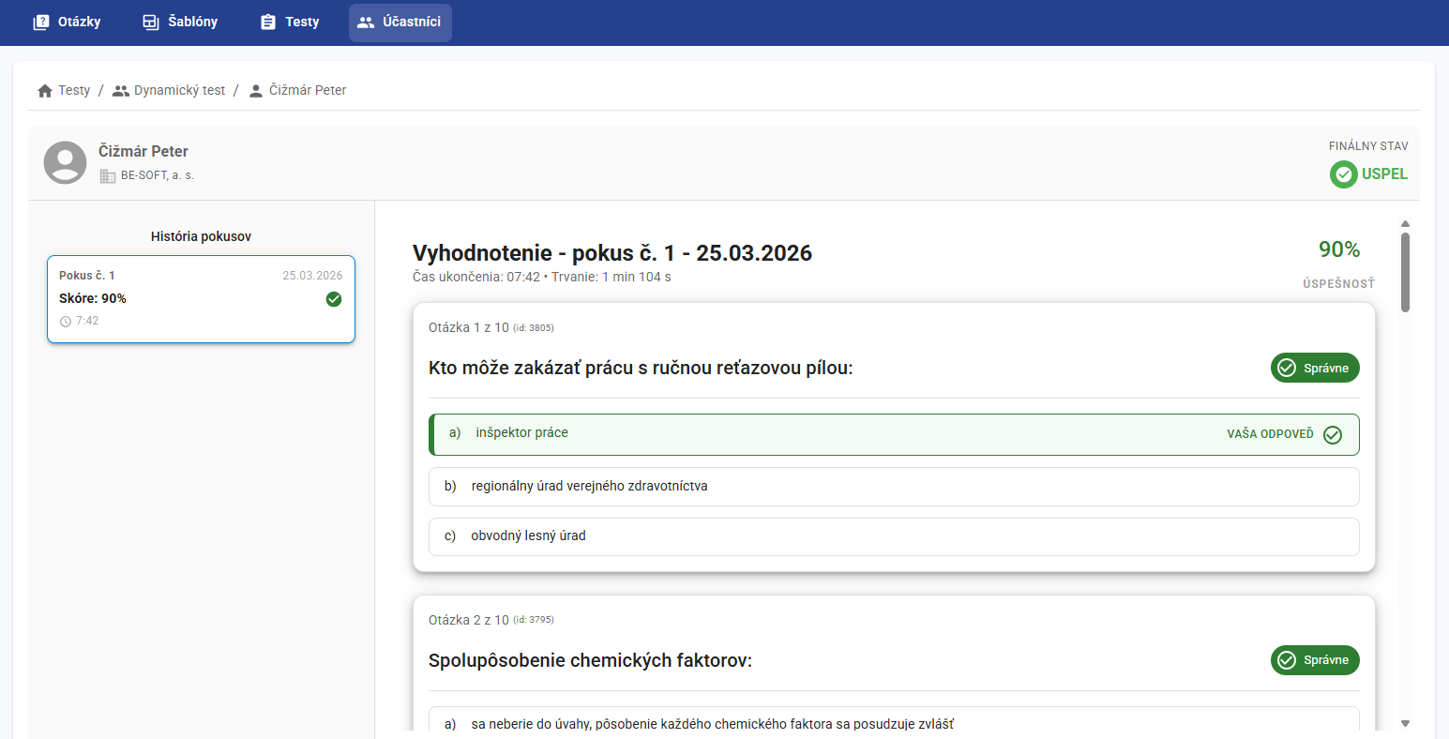Open the Dynamický test breadcrumb link
This screenshot has width=1449, height=739.
point(179,91)
